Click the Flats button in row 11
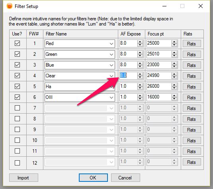Image resolution: width=213 pixels, height=189 pixels. click(192, 151)
